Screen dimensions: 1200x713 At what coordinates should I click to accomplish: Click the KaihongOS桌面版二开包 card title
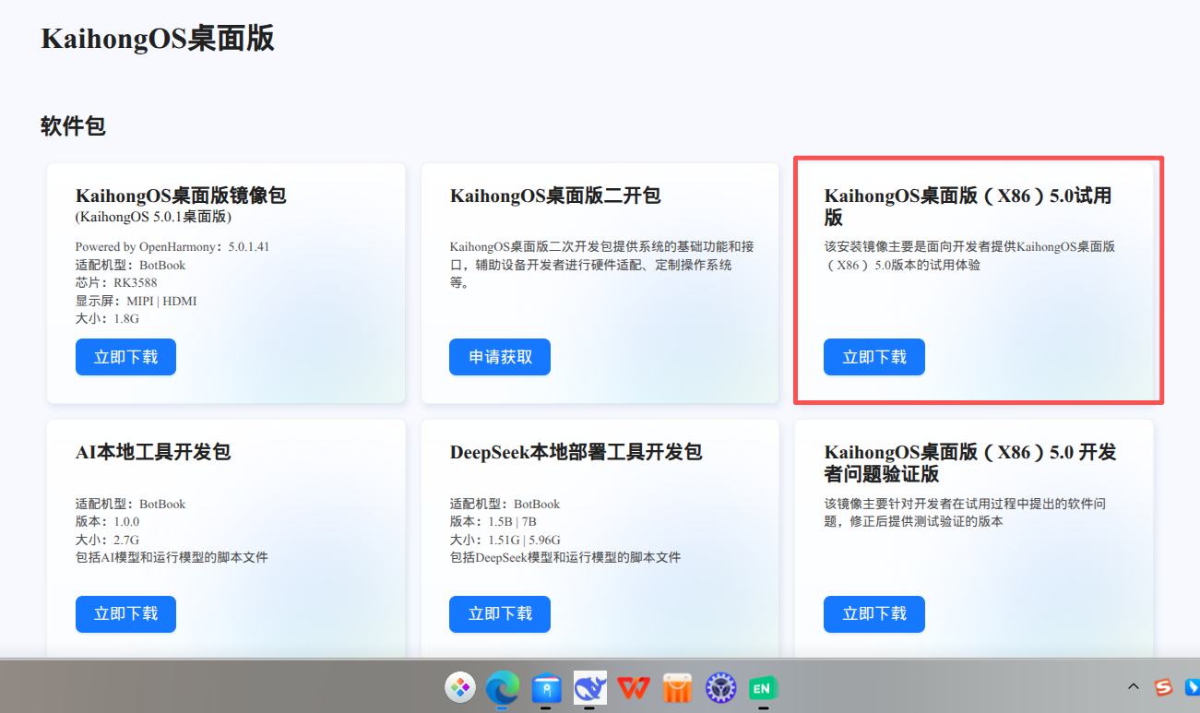pos(555,196)
